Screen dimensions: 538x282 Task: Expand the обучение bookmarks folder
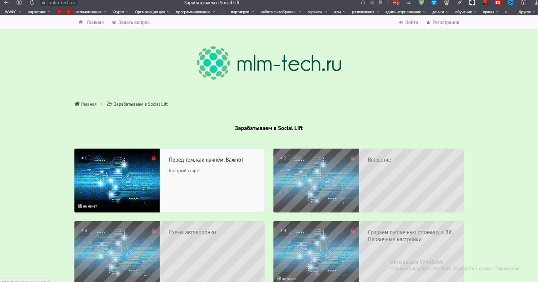[x=466, y=12]
